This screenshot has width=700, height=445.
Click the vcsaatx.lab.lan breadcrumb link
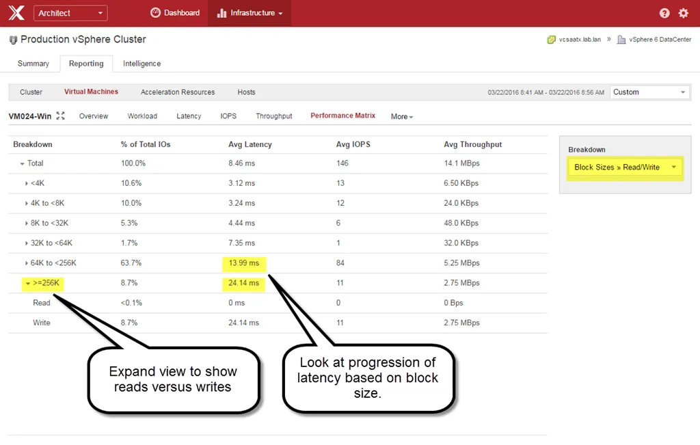(580, 40)
